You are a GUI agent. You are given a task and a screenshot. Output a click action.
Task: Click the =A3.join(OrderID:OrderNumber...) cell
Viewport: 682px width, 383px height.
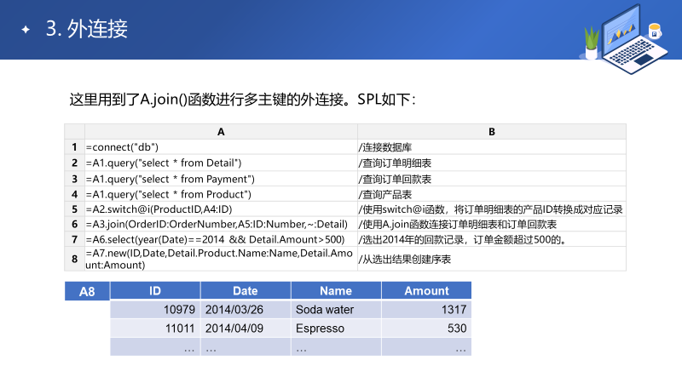pyautogui.click(x=221, y=224)
